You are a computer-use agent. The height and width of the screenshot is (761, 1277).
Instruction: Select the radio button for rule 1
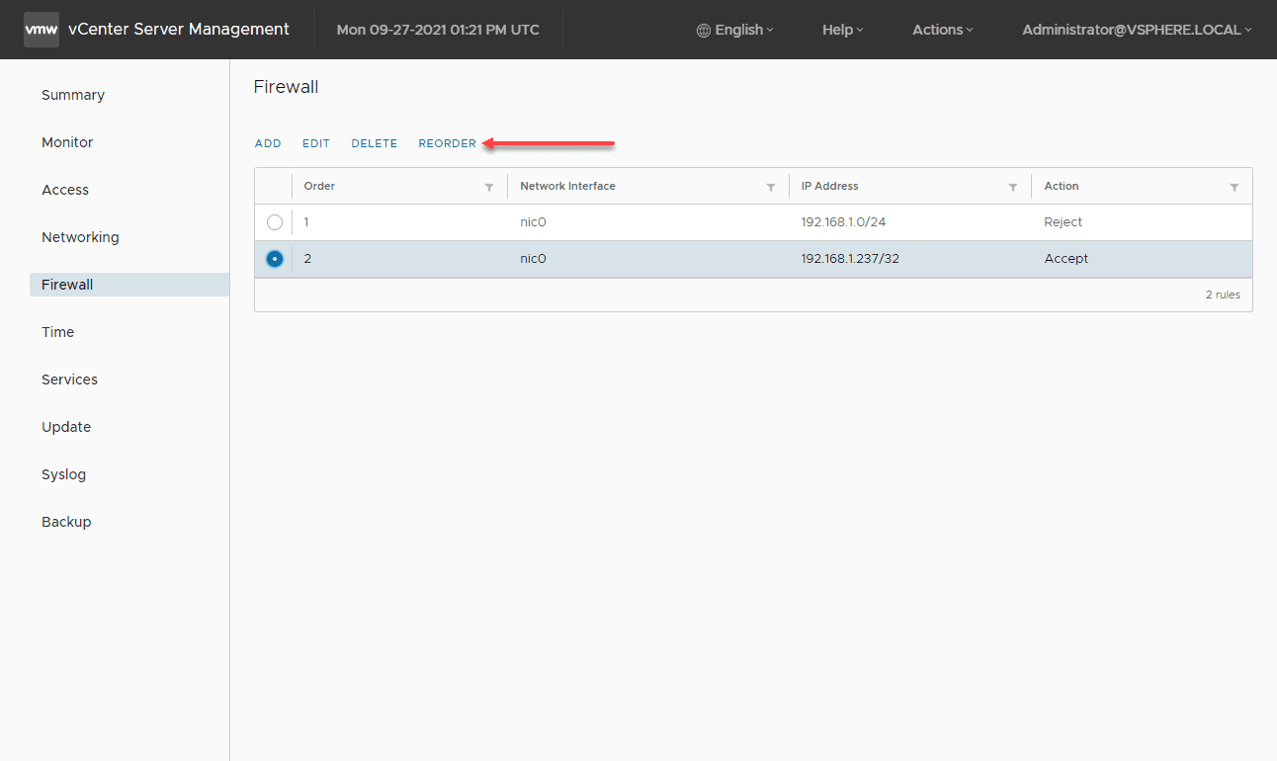click(x=275, y=222)
